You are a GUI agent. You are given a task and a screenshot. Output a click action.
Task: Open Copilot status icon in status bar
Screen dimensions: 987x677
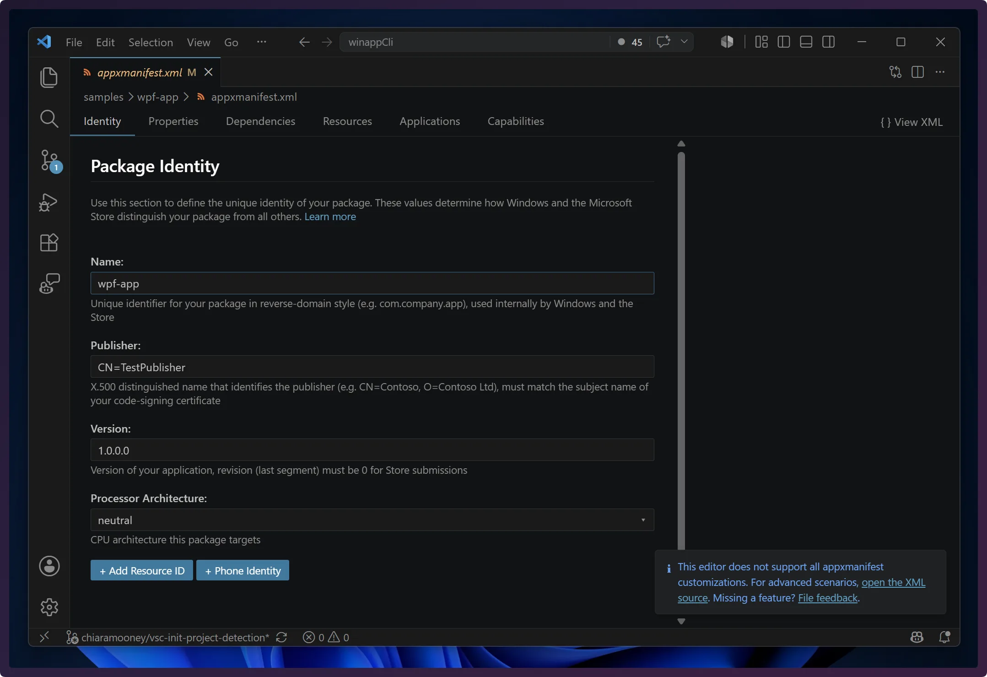(917, 637)
